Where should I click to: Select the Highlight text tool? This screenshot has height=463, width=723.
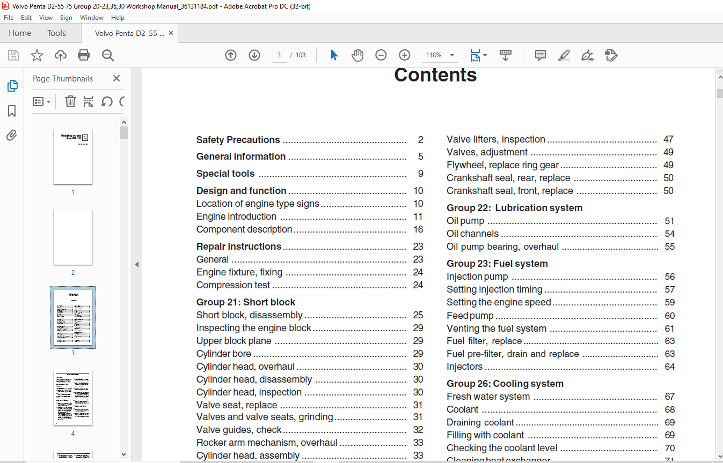click(x=564, y=55)
